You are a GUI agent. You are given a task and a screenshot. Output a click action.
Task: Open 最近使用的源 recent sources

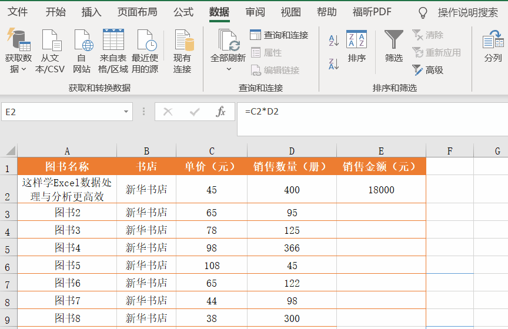coord(145,51)
